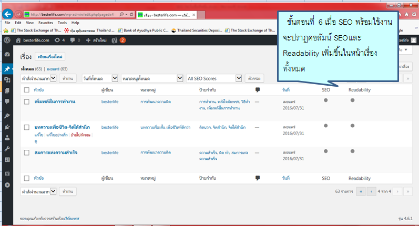Click author besterlife in first post row

[110, 101]
